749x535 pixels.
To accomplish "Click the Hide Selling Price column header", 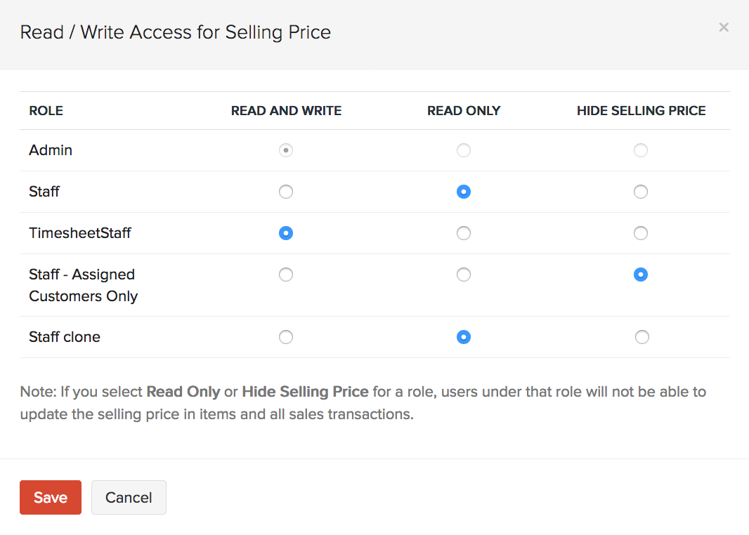I will [641, 111].
